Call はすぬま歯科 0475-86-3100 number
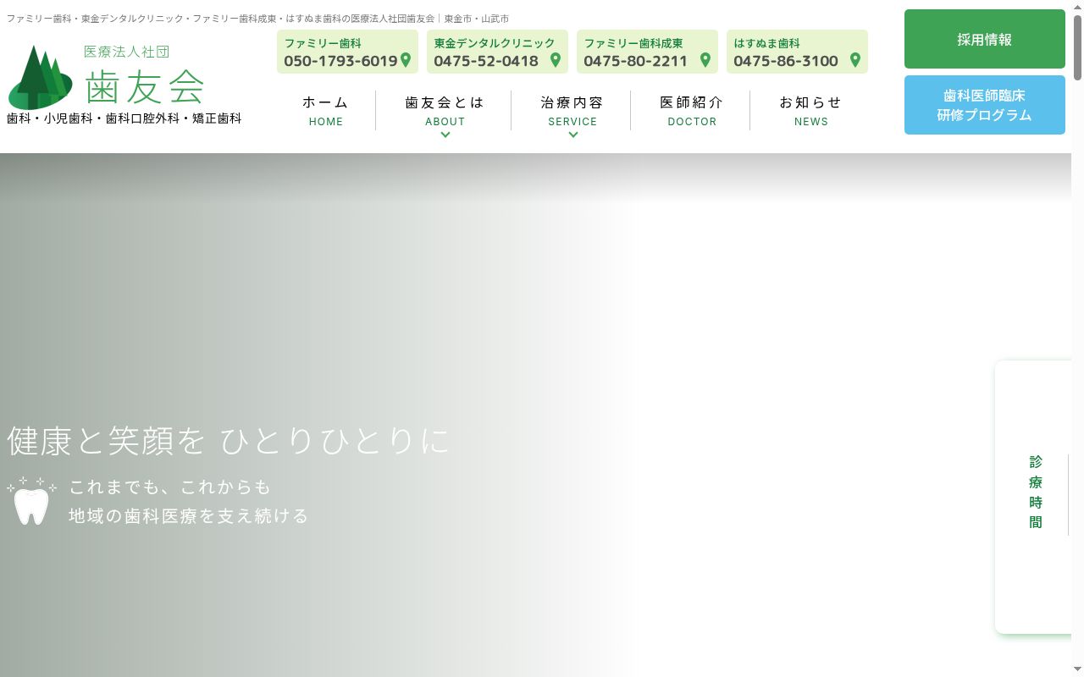 pyautogui.click(x=786, y=61)
